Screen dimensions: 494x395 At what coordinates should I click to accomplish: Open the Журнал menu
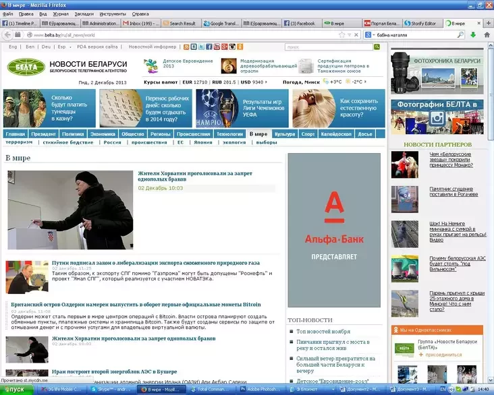61,14
